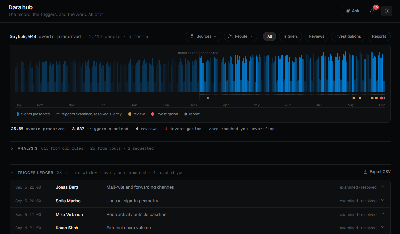400x234 pixels.
Task: Click the download icon beside Export CSV
Action: tap(366, 172)
